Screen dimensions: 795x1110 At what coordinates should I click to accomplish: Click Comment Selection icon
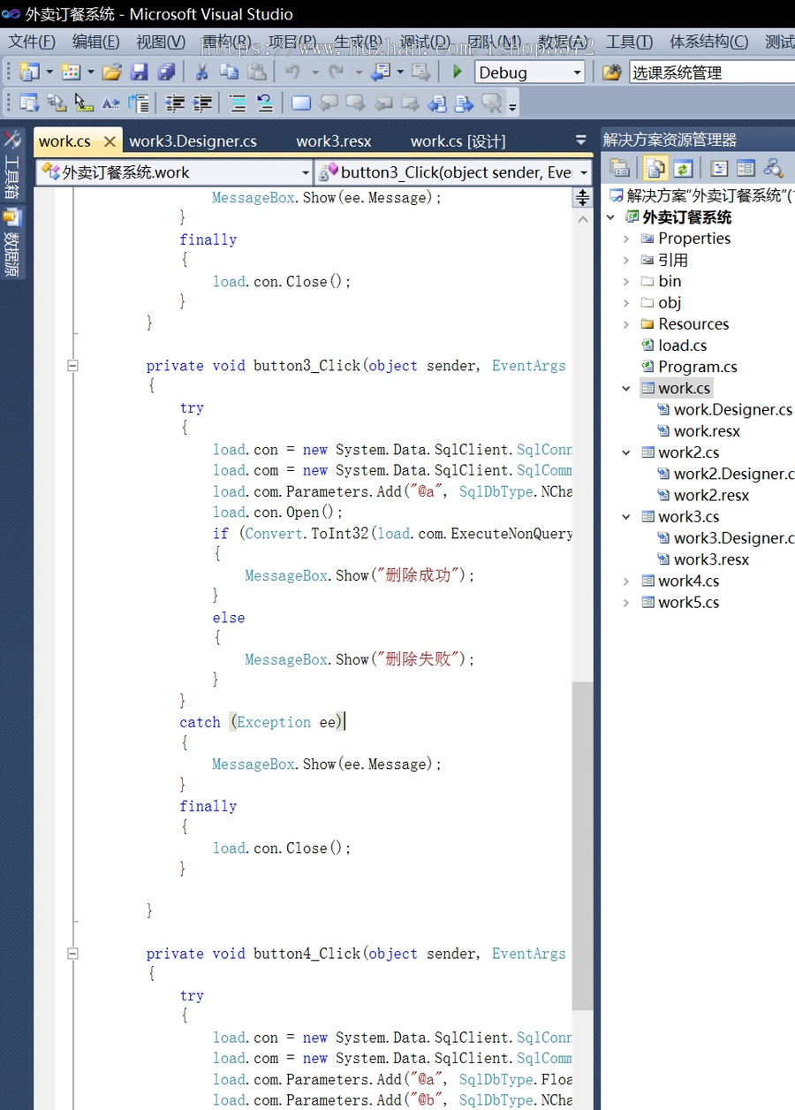[x=238, y=103]
